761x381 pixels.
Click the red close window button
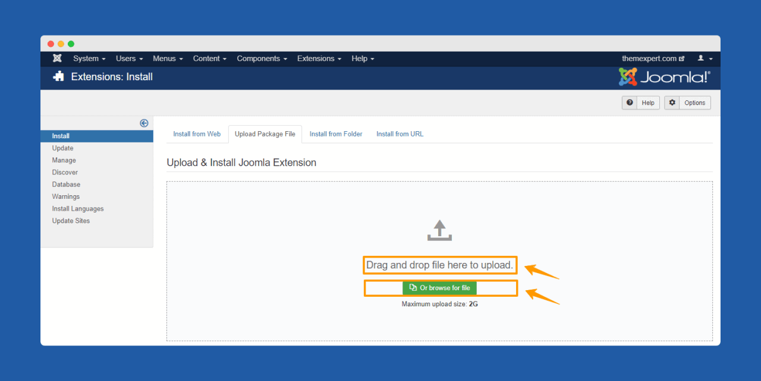[51, 44]
